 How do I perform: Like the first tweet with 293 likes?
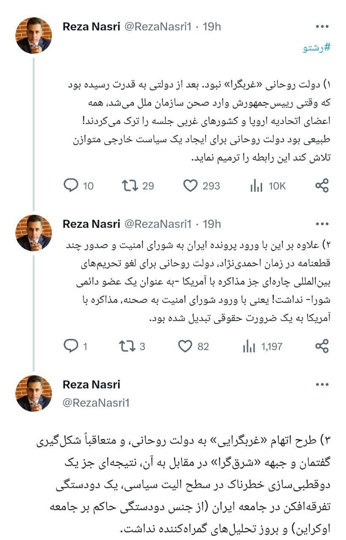click(190, 186)
